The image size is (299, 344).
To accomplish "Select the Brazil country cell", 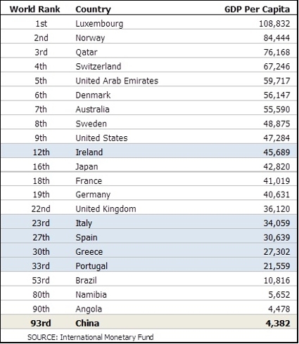I will point(86,280).
